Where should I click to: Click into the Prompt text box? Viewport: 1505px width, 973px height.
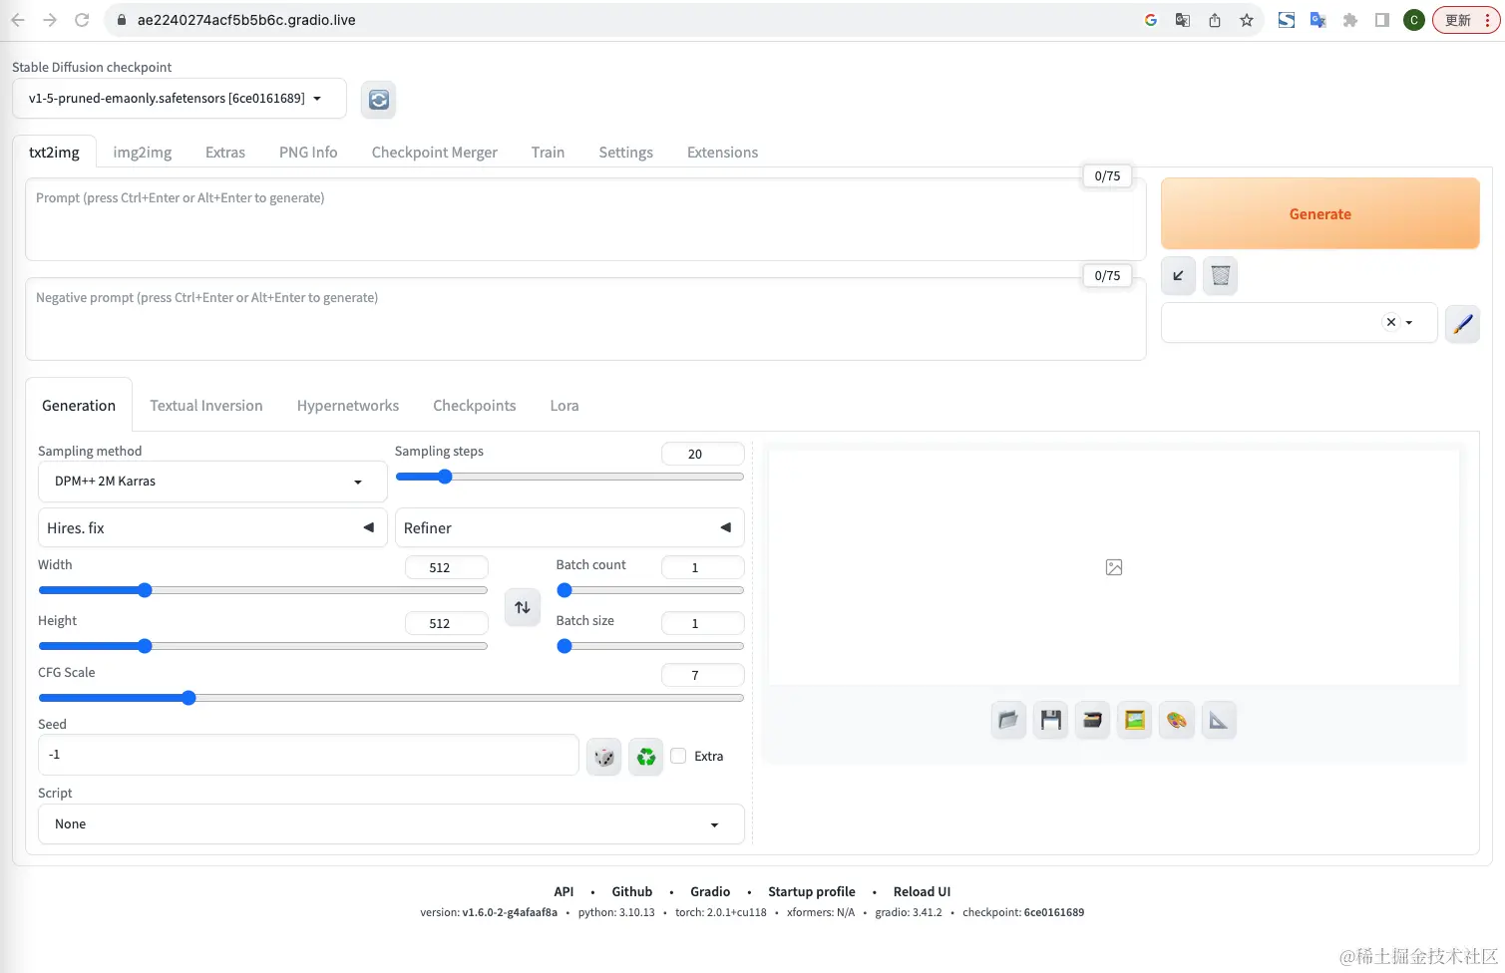[x=585, y=219]
